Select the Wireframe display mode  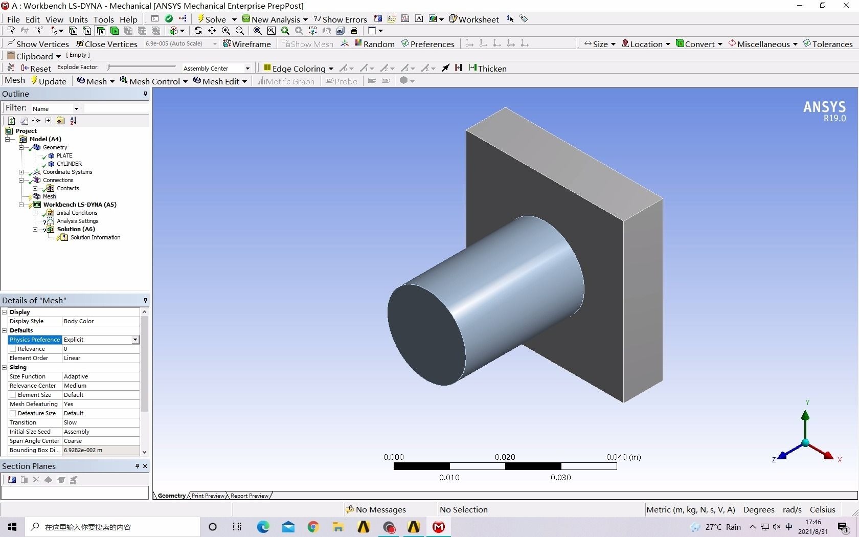[247, 43]
